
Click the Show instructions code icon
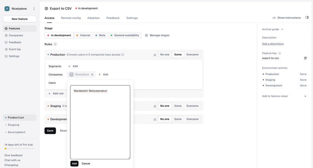tap(274, 18)
